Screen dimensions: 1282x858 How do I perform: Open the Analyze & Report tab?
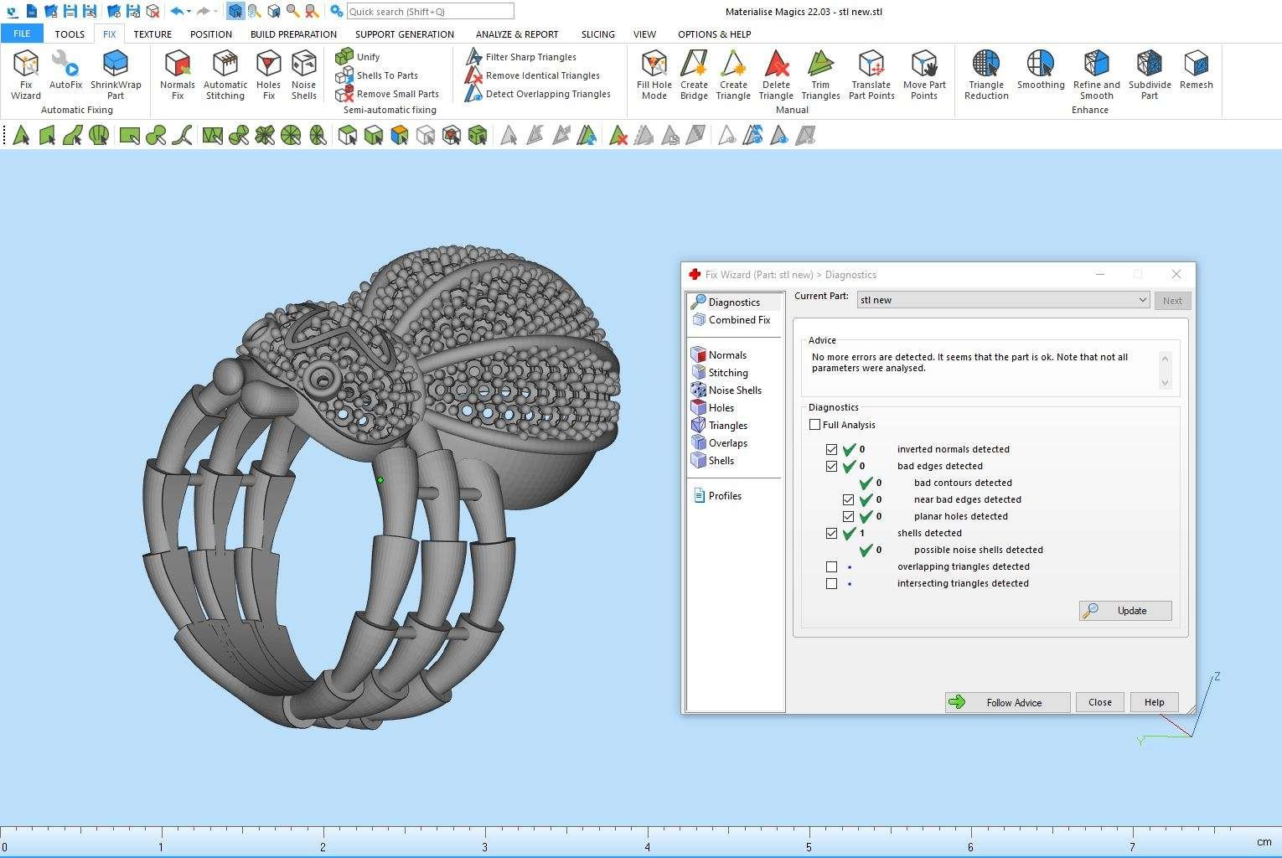tap(516, 34)
